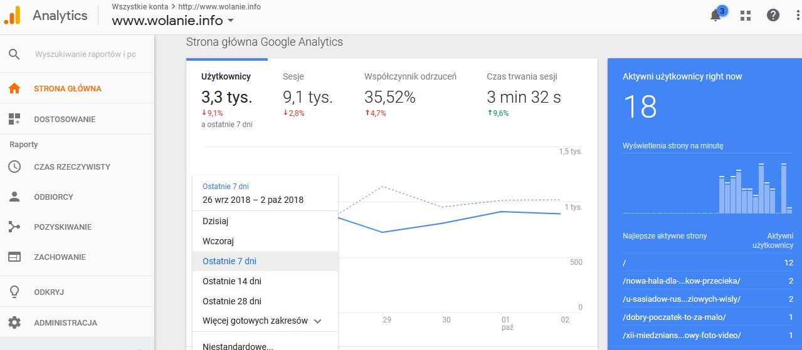Click the 3 min 32 s duration value
This screenshot has width=802, height=350.
524,97
